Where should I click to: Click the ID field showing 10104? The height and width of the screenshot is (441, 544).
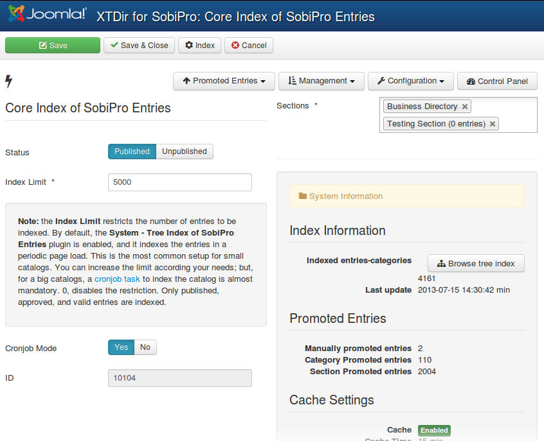180,378
